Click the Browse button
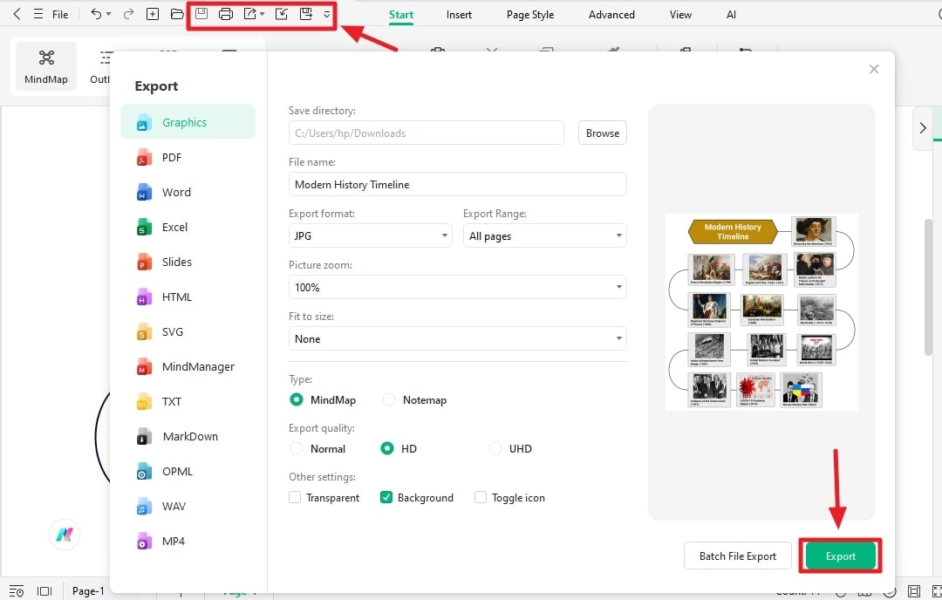The width and height of the screenshot is (942, 600). pos(603,133)
